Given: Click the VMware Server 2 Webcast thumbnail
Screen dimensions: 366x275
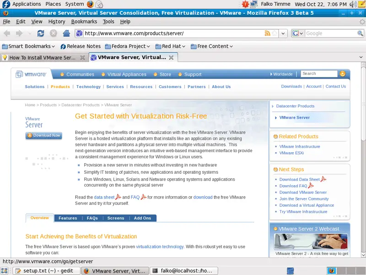Looking at the screenshot, I should pos(311,241).
